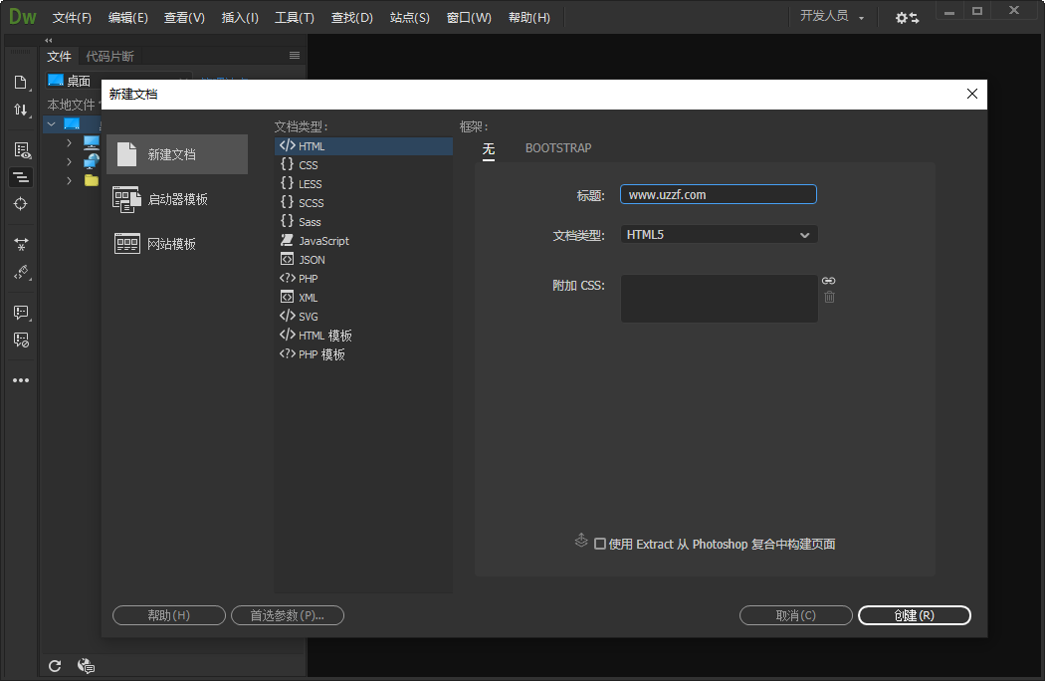The height and width of the screenshot is (681, 1045).
Task: Select JSON in document type list
Action: pyautogui.click(x=364, y=260)
